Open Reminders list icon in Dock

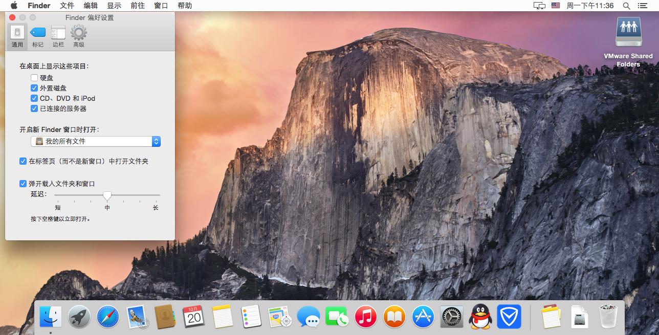(251, 317)
